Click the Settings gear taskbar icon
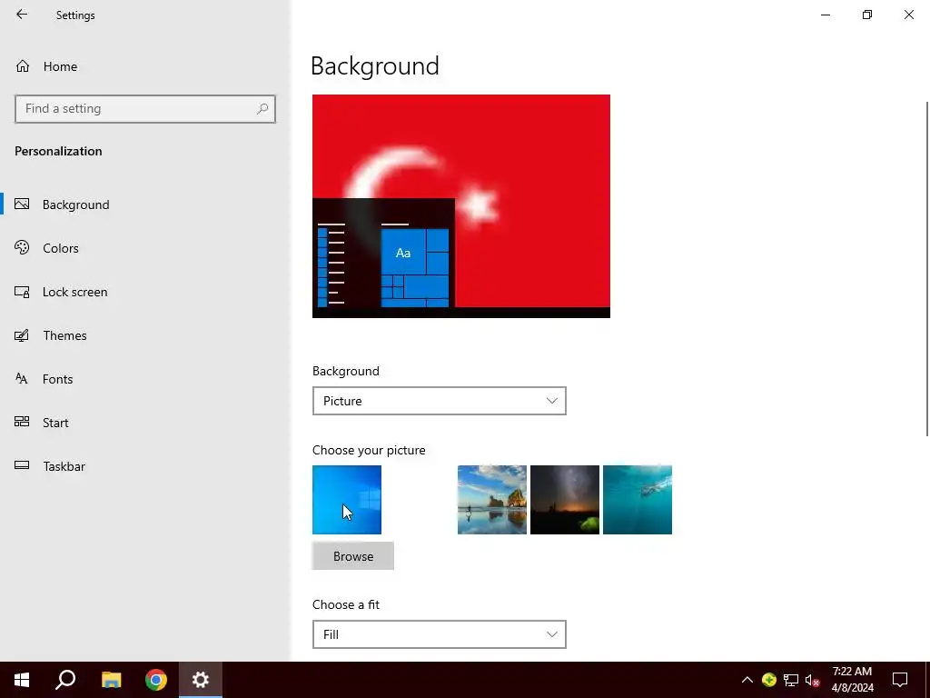The width and height of the screenshot is (930, 698). [201, 680]
